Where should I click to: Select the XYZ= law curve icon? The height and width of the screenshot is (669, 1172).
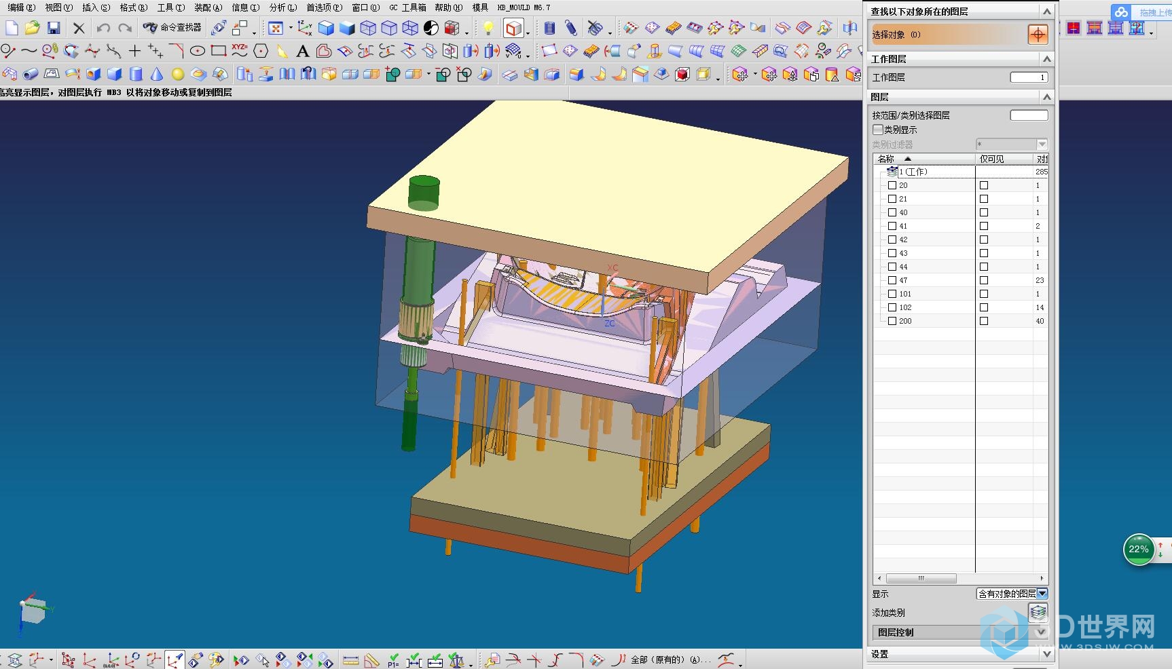(240, 50)
